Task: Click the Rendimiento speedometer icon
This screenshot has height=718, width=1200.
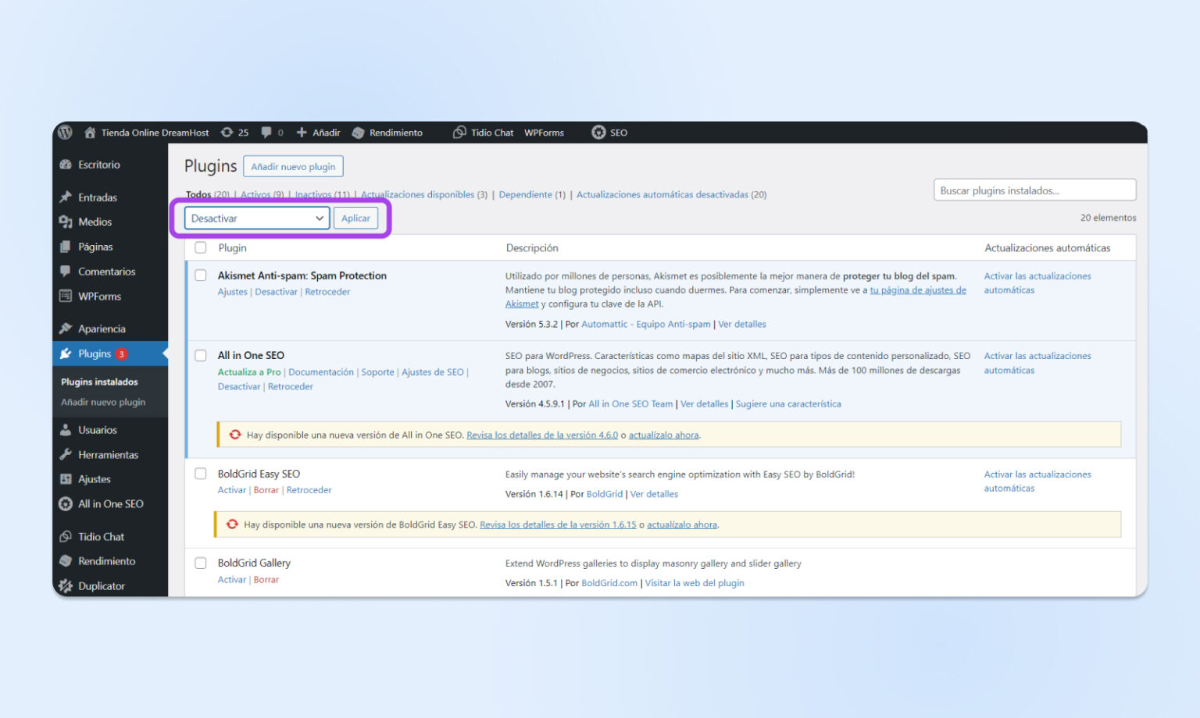Action: (x=359, y=132)
